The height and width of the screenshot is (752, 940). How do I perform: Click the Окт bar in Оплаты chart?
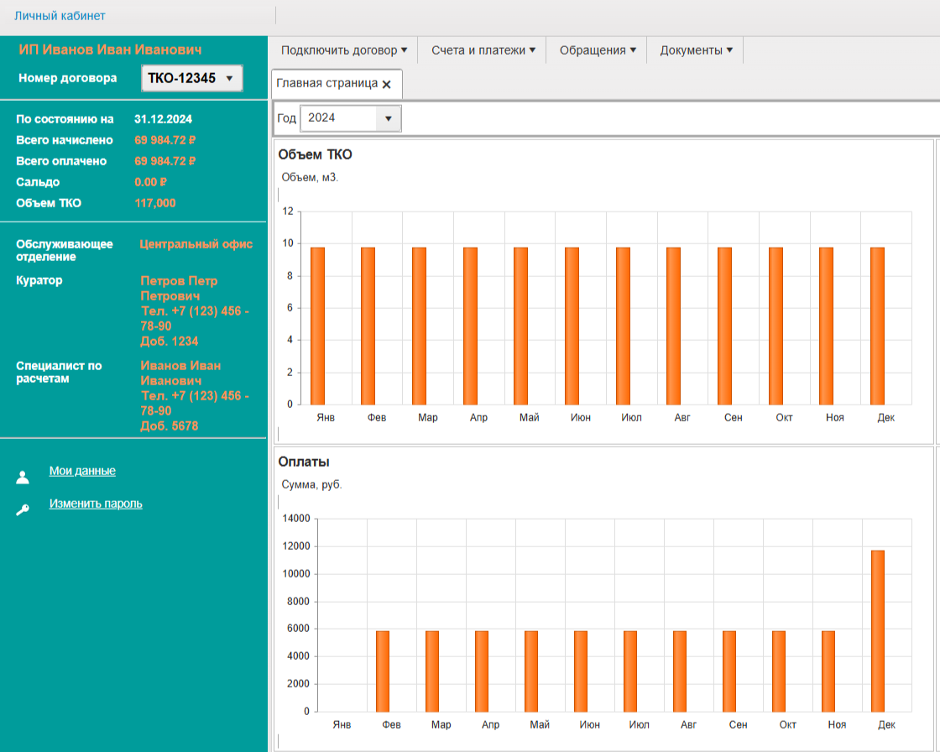click(x=779, y=671)
